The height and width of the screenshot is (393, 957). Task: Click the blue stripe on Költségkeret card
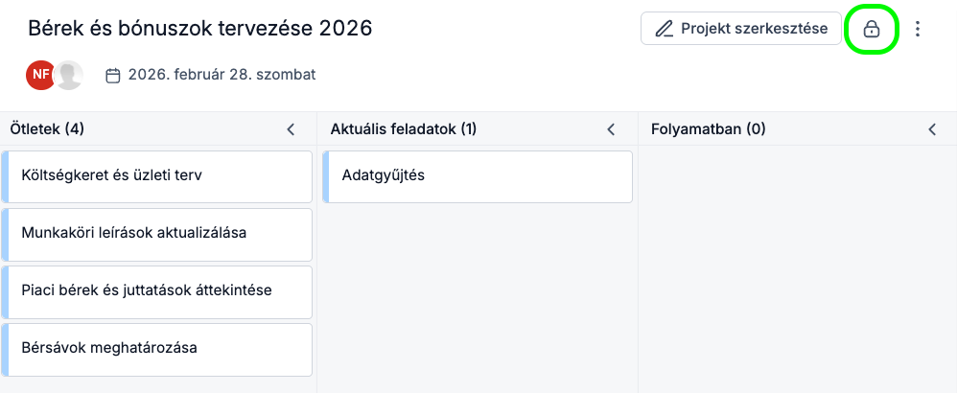5,176
